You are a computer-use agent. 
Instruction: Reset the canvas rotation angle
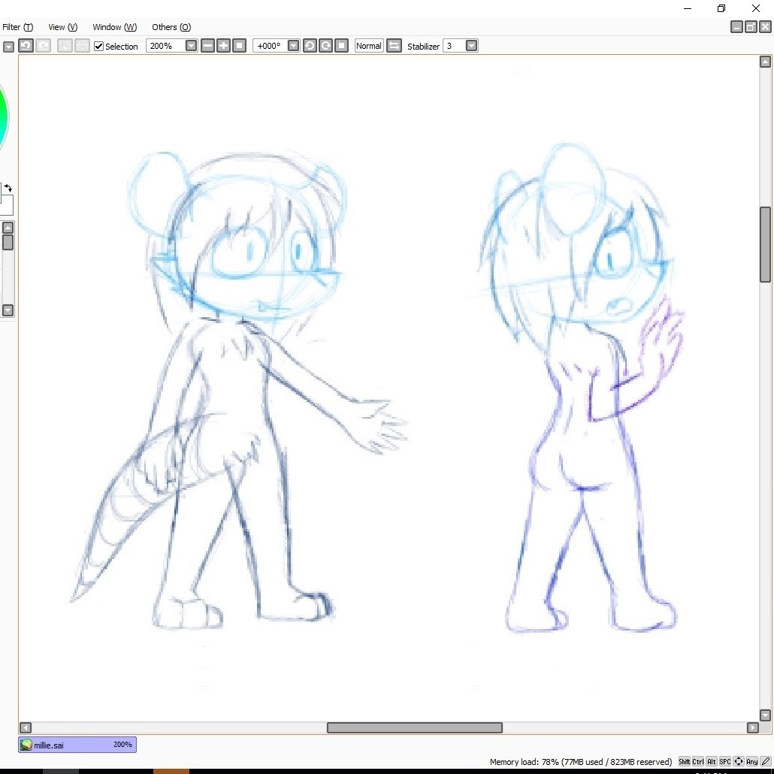coord(342,46)
